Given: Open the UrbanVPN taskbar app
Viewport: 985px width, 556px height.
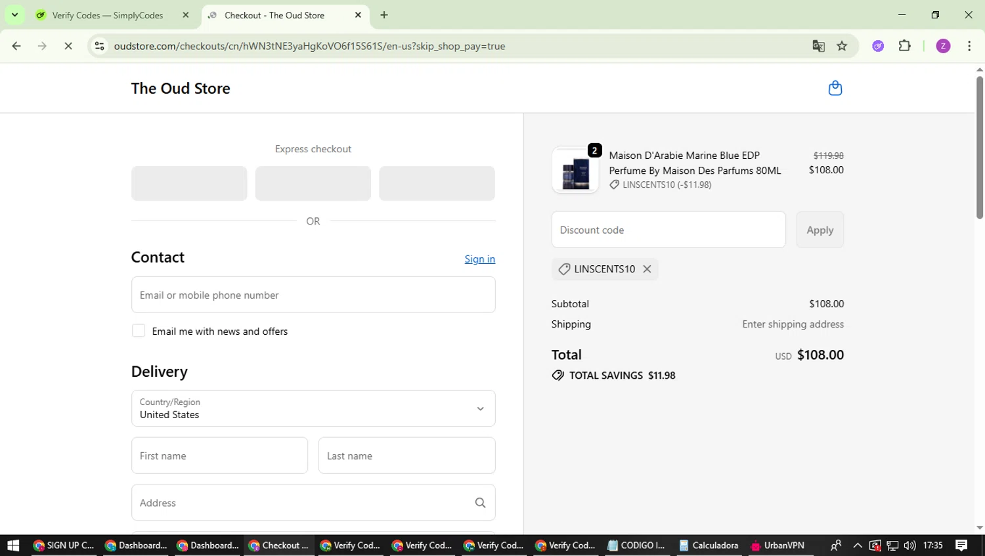Looking at the screenshot, I should pos(777,545).
